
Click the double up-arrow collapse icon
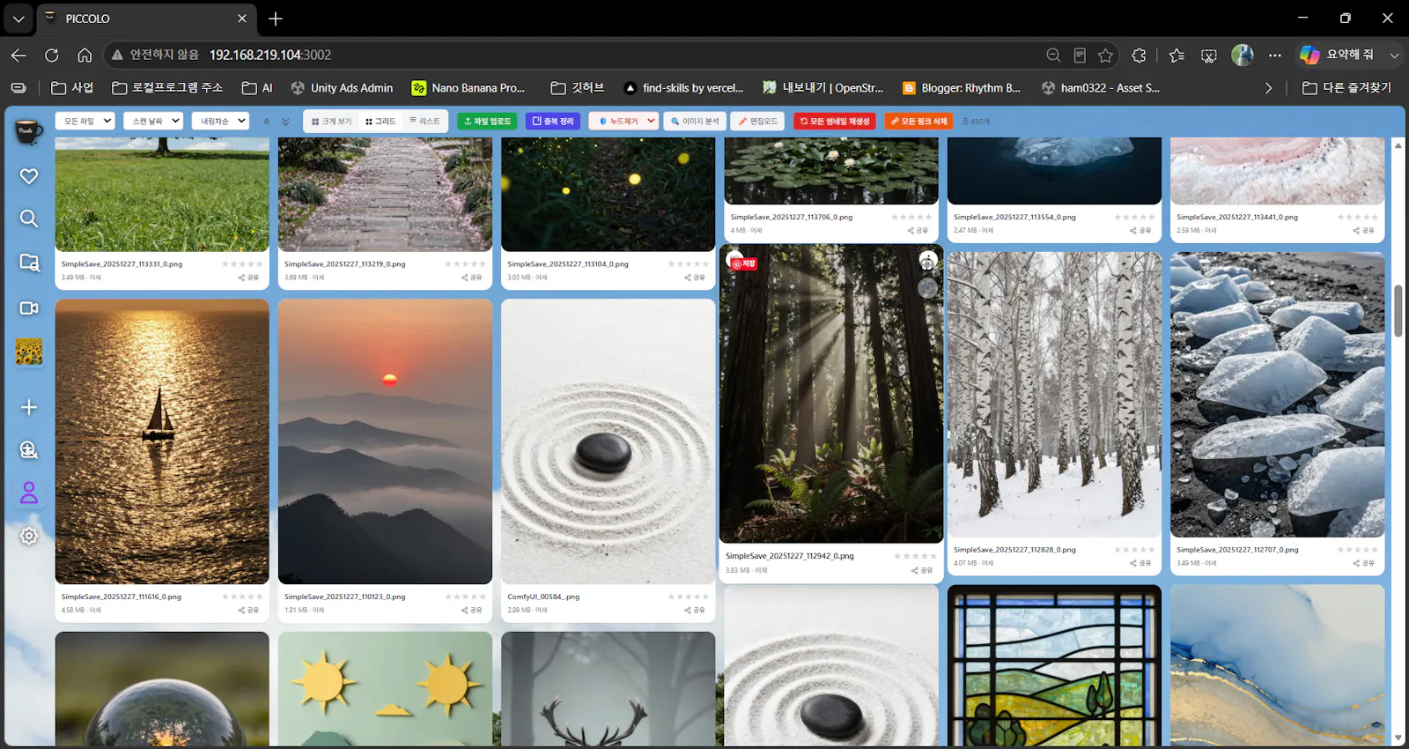point(267,122)
